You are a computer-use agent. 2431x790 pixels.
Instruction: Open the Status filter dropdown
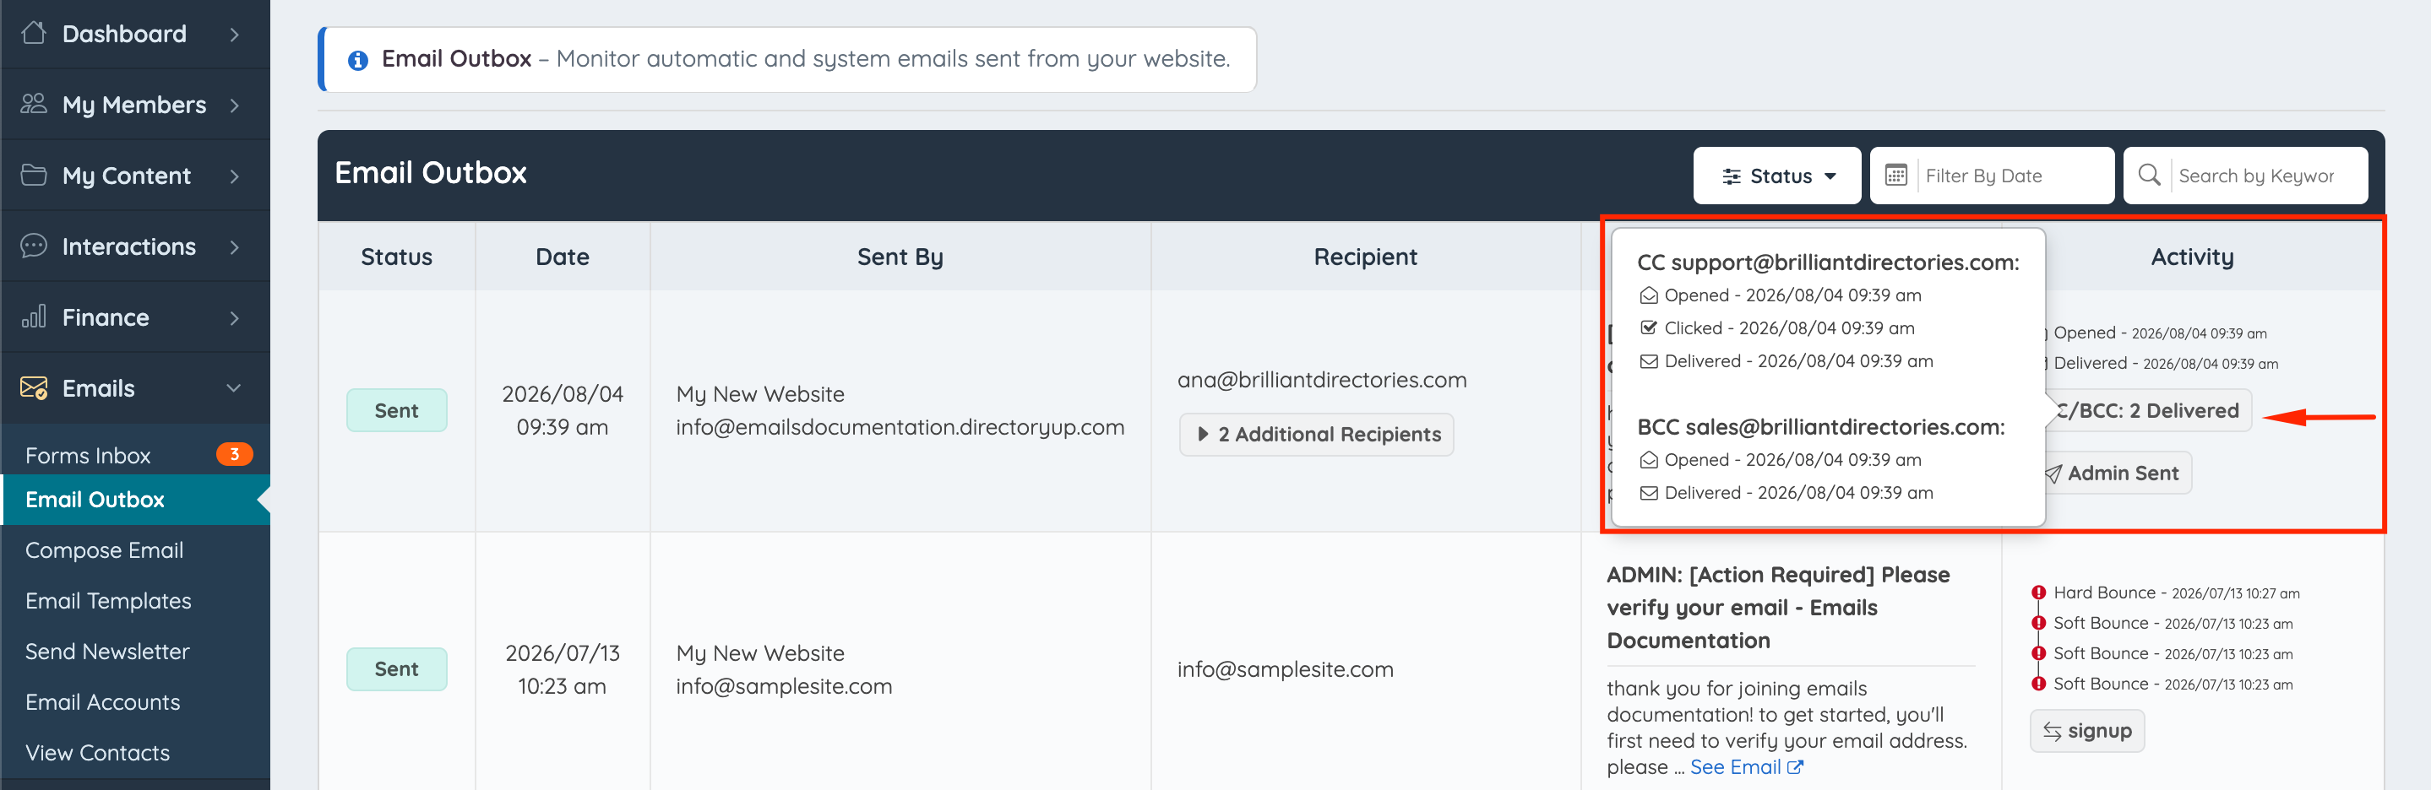(1777, 176)
